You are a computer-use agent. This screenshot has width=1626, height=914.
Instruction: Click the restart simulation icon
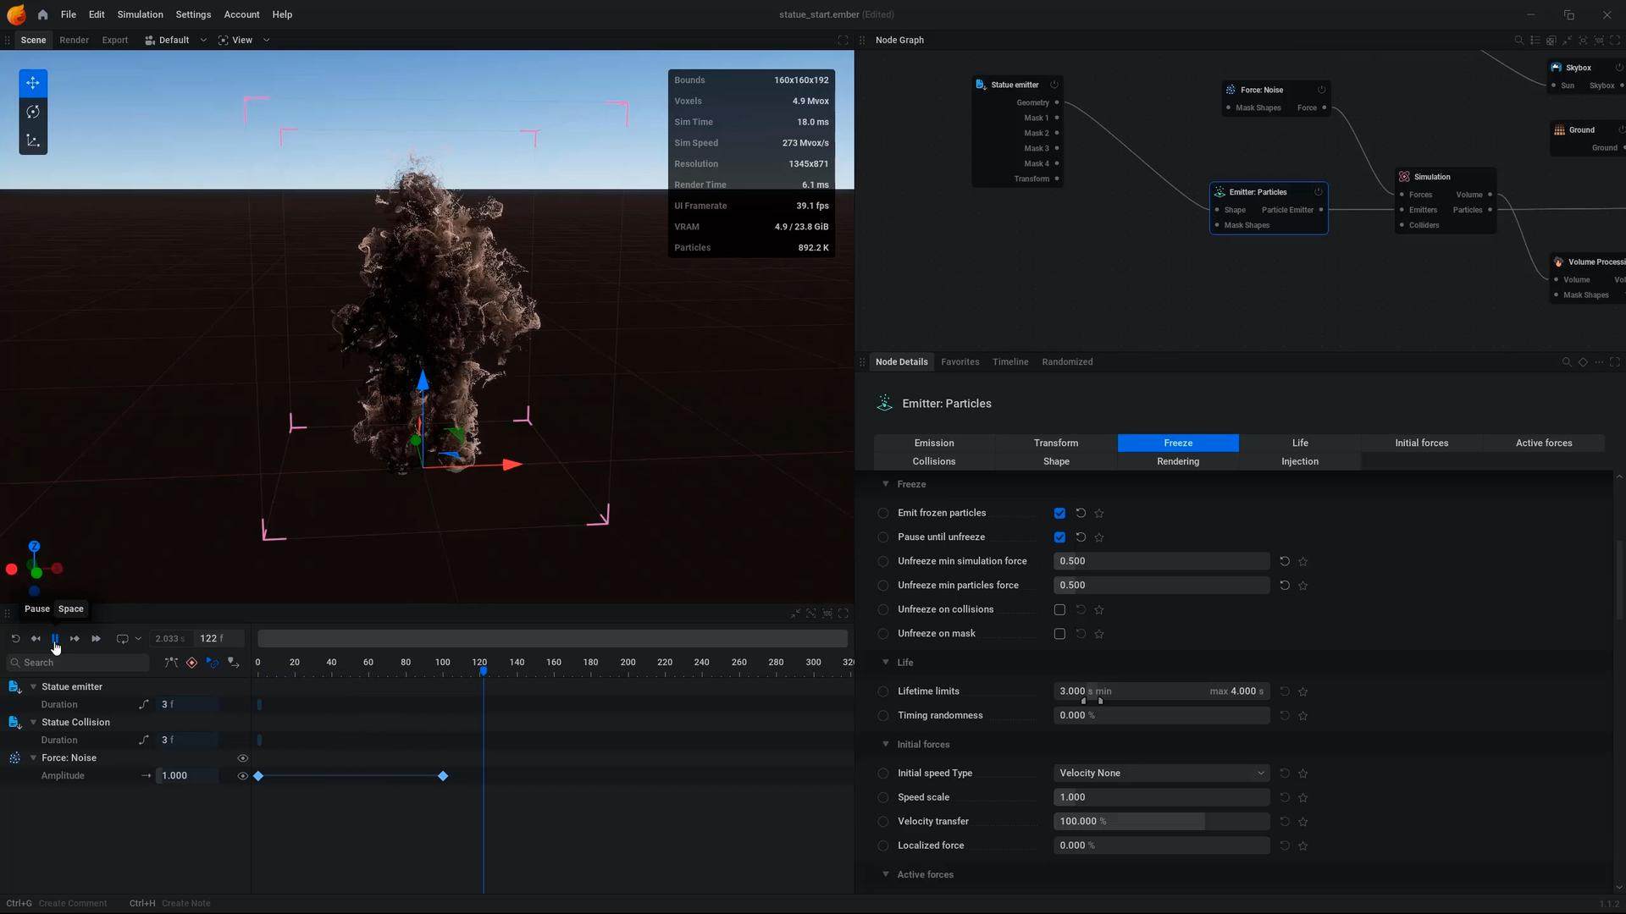click(x=15, y=639)
